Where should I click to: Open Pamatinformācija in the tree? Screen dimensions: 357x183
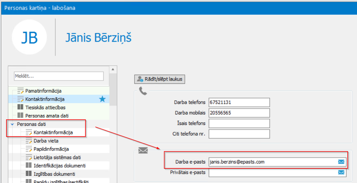point(43,91)
